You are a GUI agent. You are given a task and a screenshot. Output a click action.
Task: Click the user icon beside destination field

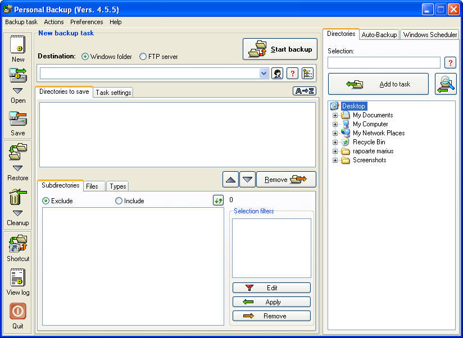tap(277, 73)
